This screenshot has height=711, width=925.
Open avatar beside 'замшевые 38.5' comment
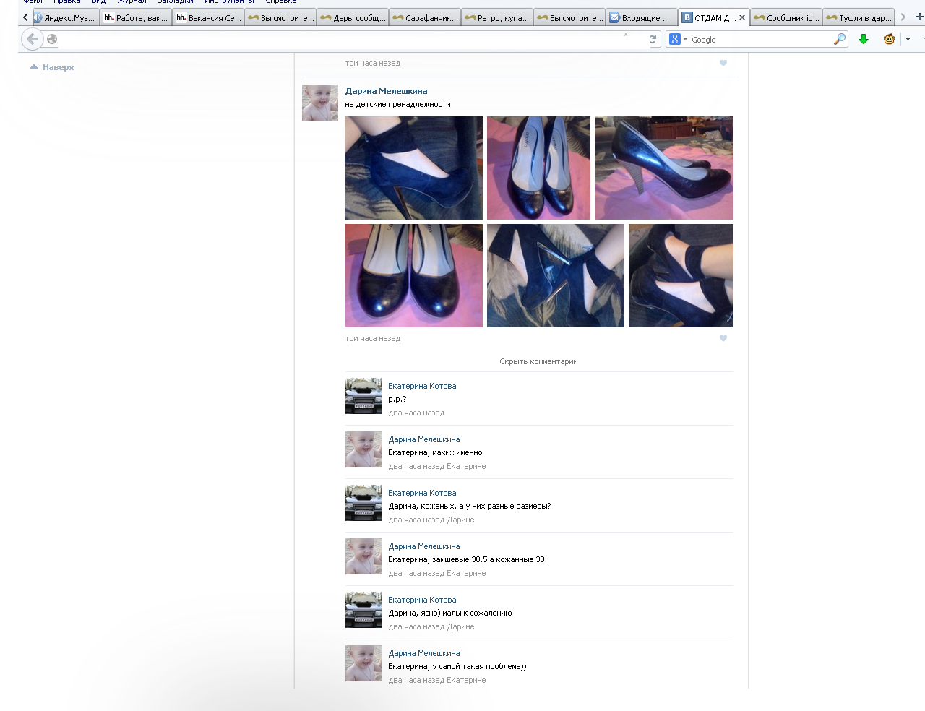pyautogui.click(x=363, y=556)
